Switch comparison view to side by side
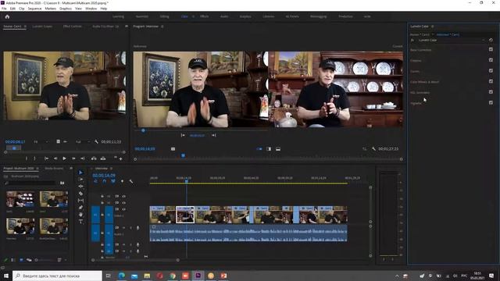Image resolution: width=500 pixels, height=281 pixels. [x=259, y=149]
